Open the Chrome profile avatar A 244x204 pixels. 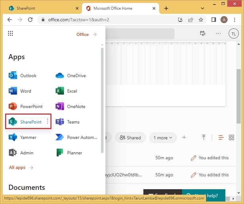(224, 20)
